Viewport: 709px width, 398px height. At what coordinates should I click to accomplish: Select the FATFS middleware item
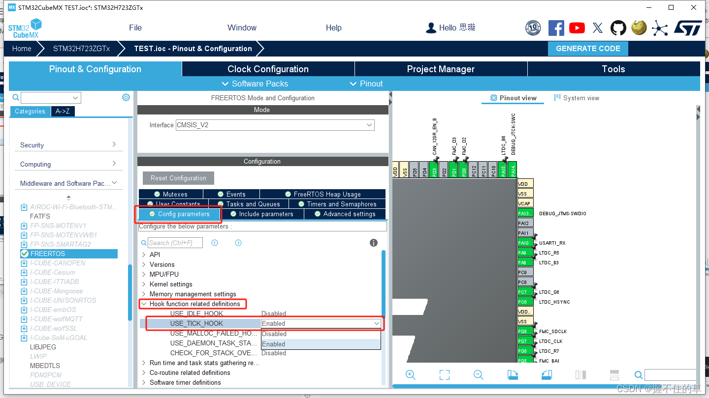coord(40,216)
